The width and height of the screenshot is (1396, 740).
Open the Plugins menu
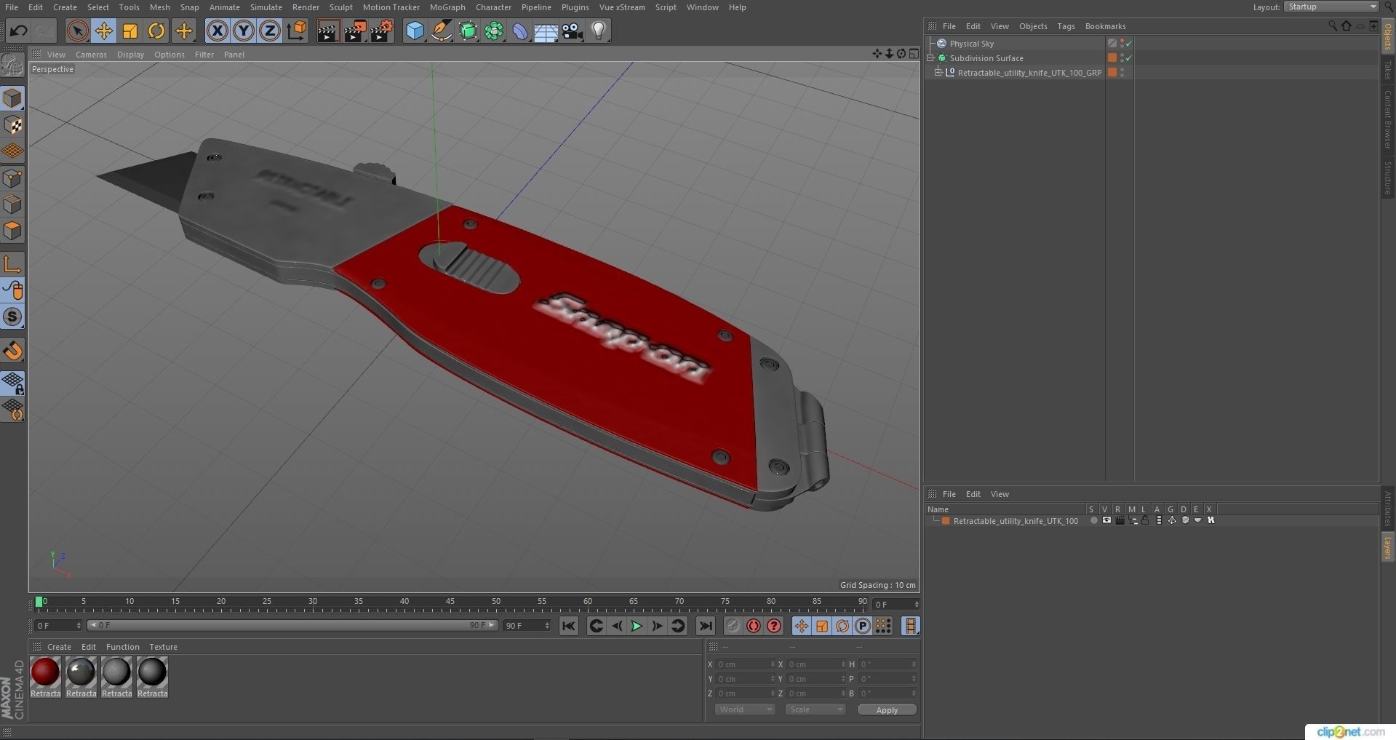(x=575, y=7)
